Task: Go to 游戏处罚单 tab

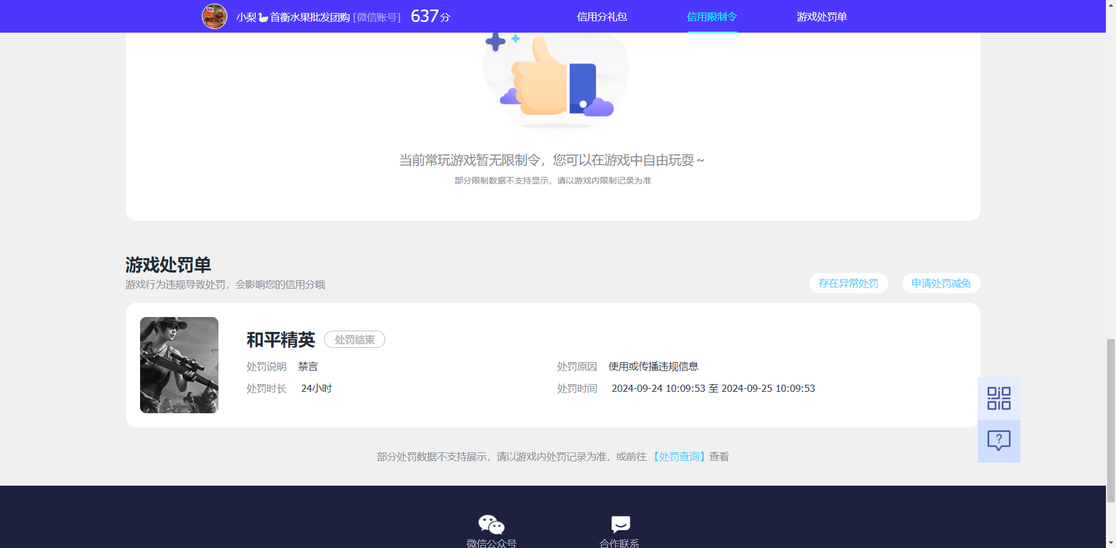Action: 822,17
